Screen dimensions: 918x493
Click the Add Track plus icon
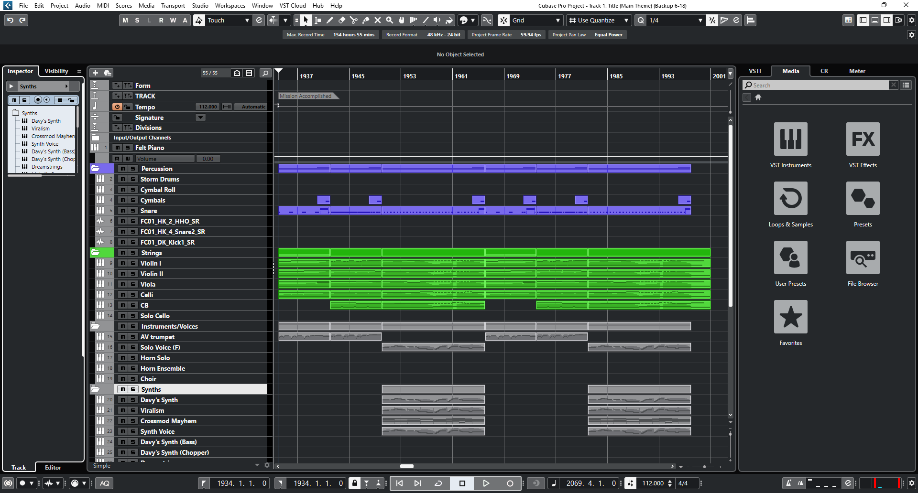[95, 73]
